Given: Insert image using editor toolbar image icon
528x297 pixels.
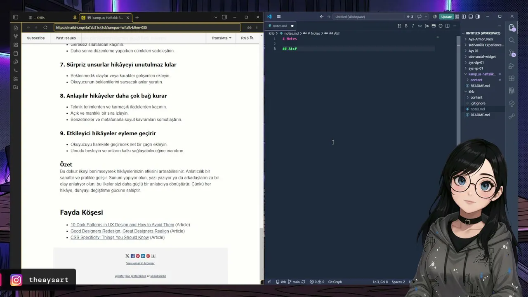Looking at the screenshot, I should click(x=434, y=26).
